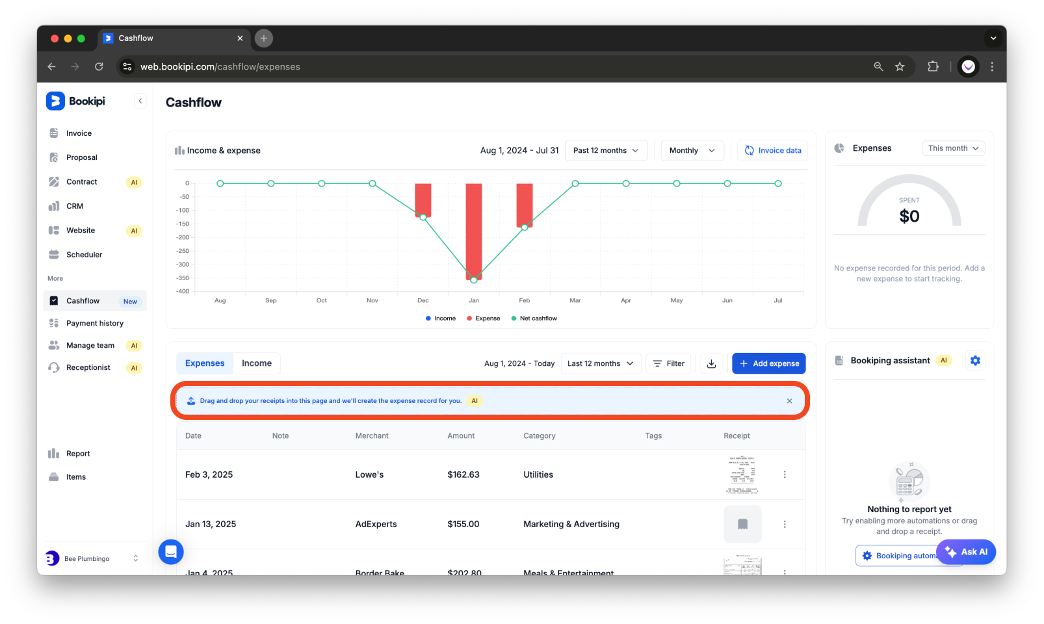Switch to the Income tab
1044x624 pixels.
click(257, 363)
